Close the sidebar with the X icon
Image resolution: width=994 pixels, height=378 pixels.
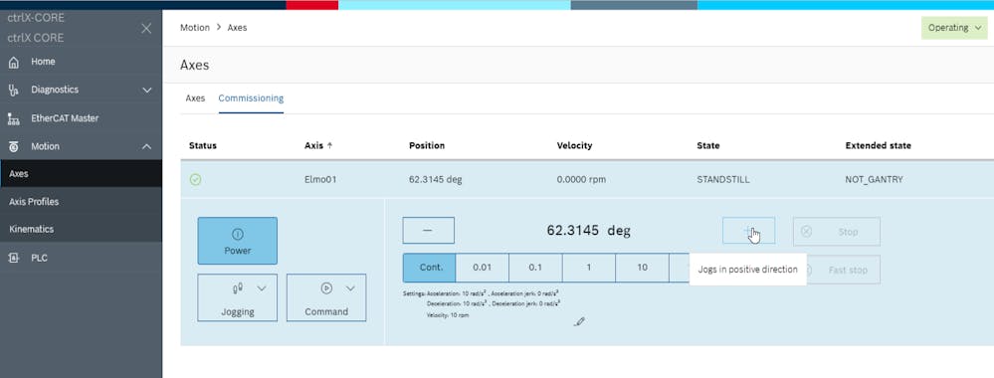(146, 29)
